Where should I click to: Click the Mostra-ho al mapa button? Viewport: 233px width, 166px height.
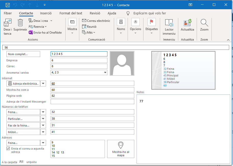pos(121,149)
